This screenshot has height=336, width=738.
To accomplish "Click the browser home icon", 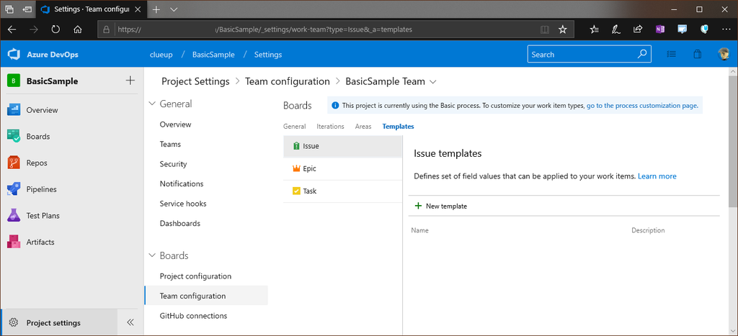I will 78,29.
